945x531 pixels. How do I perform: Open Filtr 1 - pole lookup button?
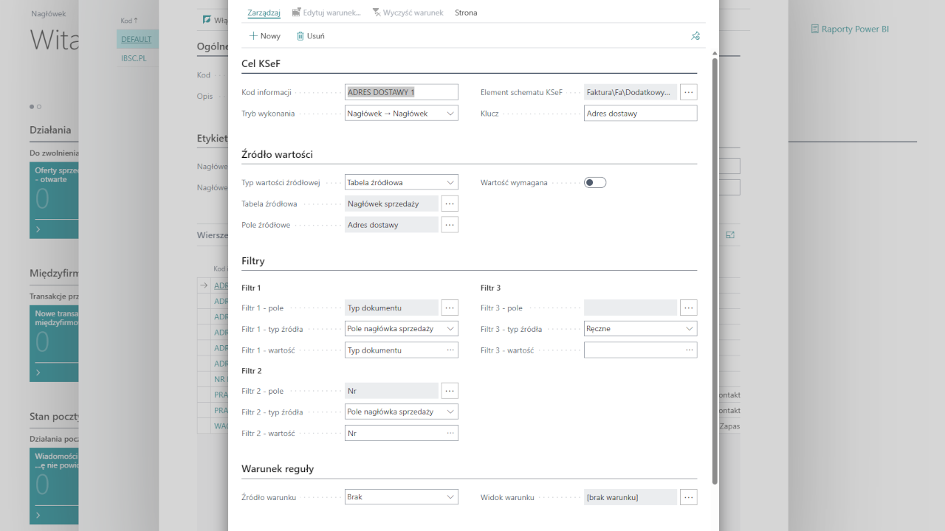pyautogui.click(x=450, y=308)
